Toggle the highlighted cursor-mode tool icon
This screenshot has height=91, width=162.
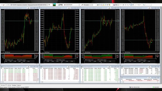131,5
